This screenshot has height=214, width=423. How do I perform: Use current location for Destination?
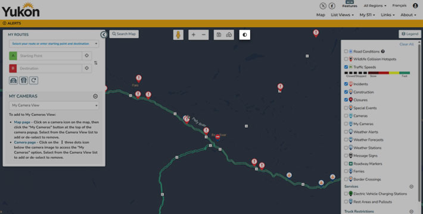click(x=86, y=68)
